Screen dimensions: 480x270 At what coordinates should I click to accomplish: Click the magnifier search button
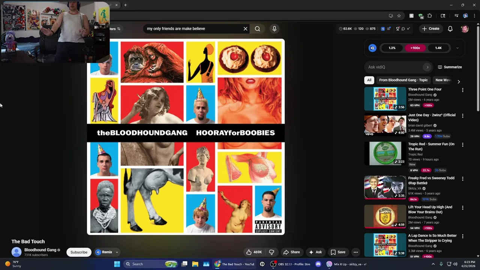tap(258, 28)
